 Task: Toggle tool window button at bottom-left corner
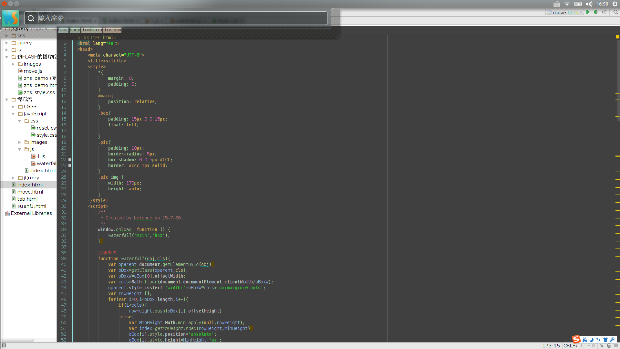pyautogui.click(x=4, y=346)
